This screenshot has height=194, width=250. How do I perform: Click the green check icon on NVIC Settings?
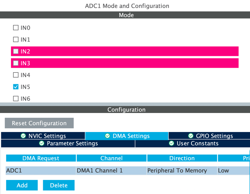click(x=23, y=136)
